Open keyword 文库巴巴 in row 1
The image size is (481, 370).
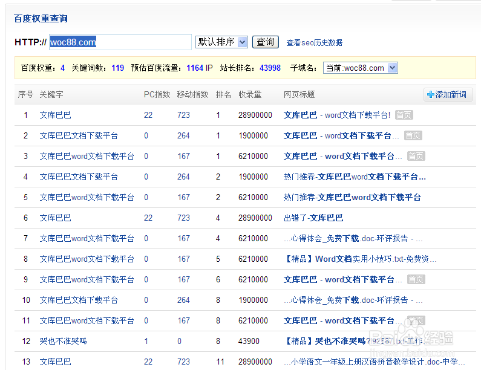[x=55, y=115]
